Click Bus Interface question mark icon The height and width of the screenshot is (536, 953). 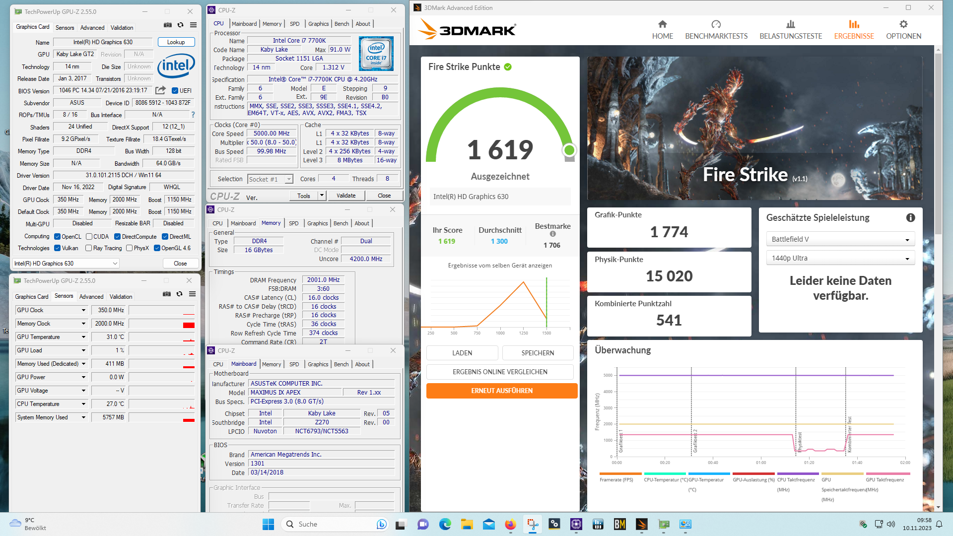coord(193,115)
